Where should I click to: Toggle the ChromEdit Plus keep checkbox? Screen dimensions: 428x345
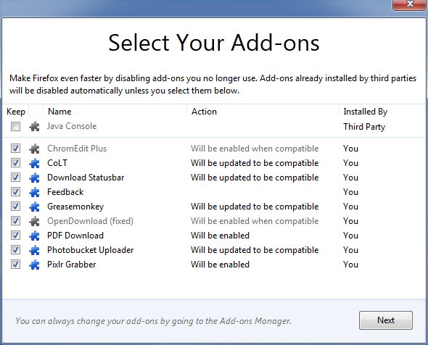coord(15,149)
